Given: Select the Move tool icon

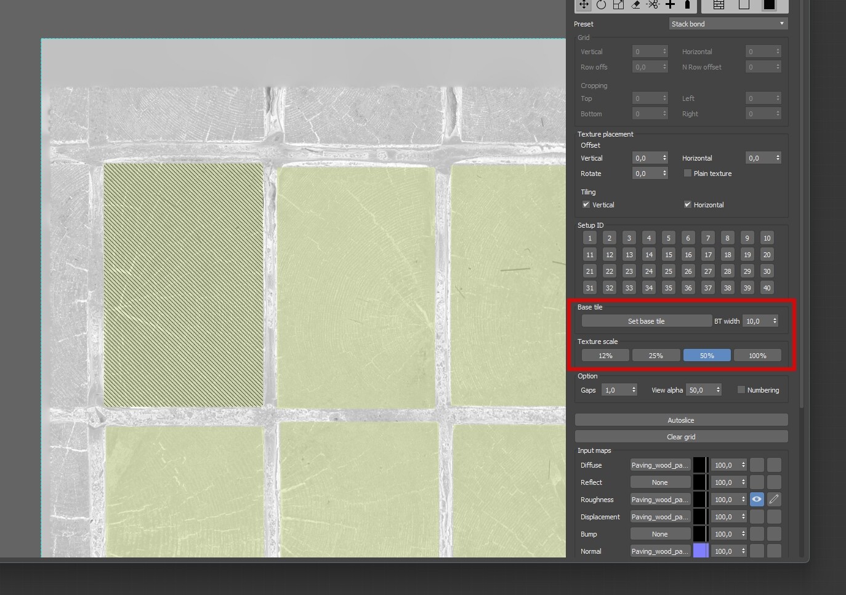Looking at the screenshot, I should (x=583, y=5).
